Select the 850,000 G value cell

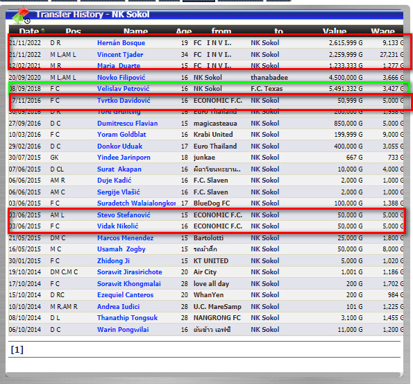348,124
